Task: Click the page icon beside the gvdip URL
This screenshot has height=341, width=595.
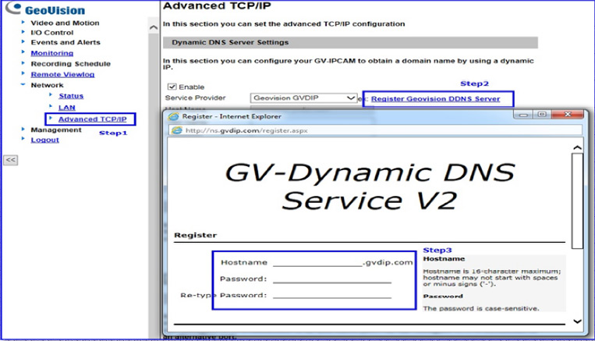Action: point(177,130)
